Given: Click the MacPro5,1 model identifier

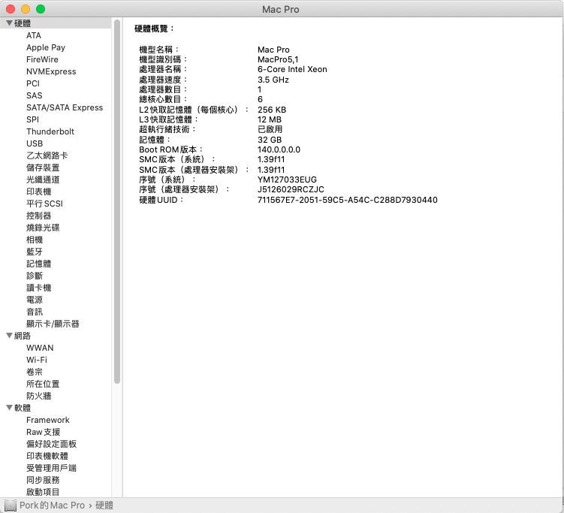Looking at the screenshot, I should [x=278, y=59].
